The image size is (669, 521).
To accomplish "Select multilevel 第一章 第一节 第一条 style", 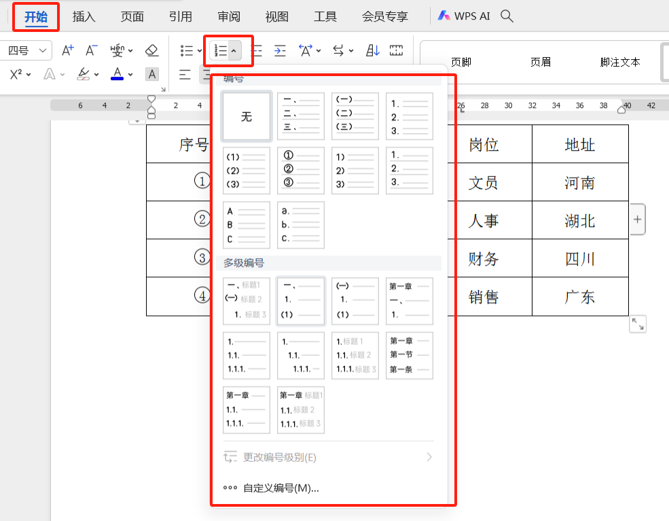I will [x=410, y=355].
